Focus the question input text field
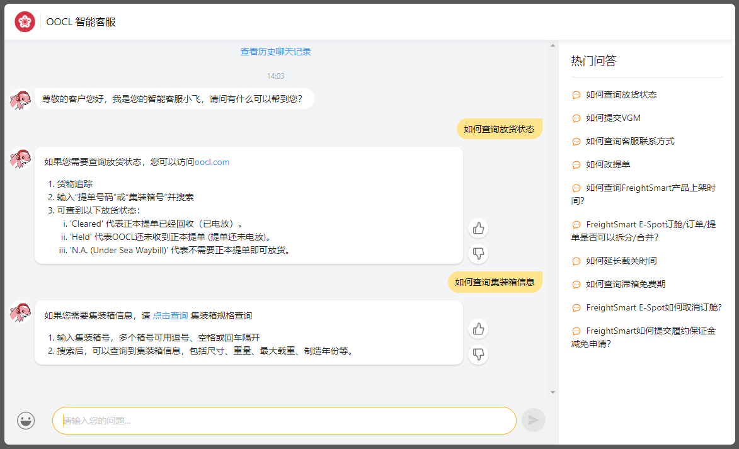Viewport: 739px width, 449px height. [x=284, y=421]
